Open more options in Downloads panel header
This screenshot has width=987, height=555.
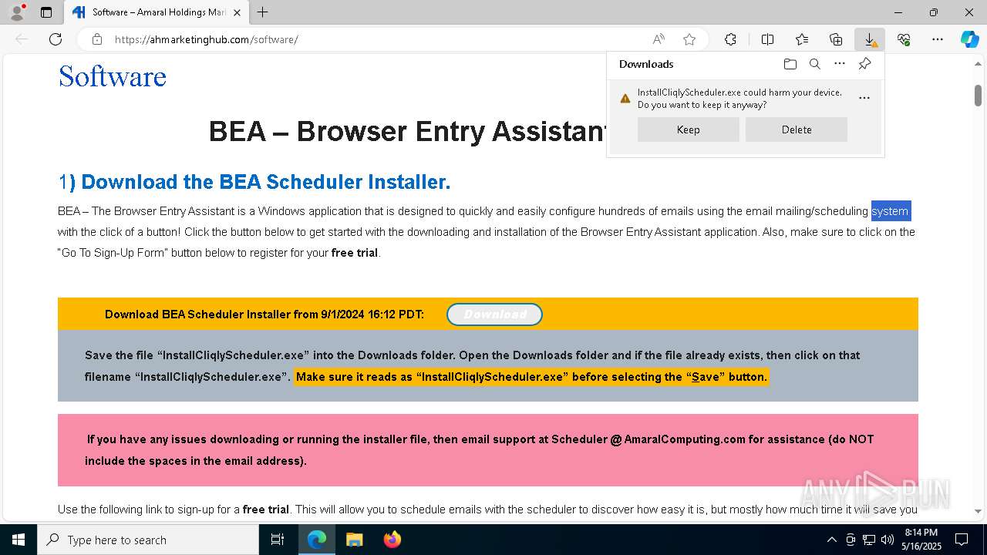click(x=840, y=64)
